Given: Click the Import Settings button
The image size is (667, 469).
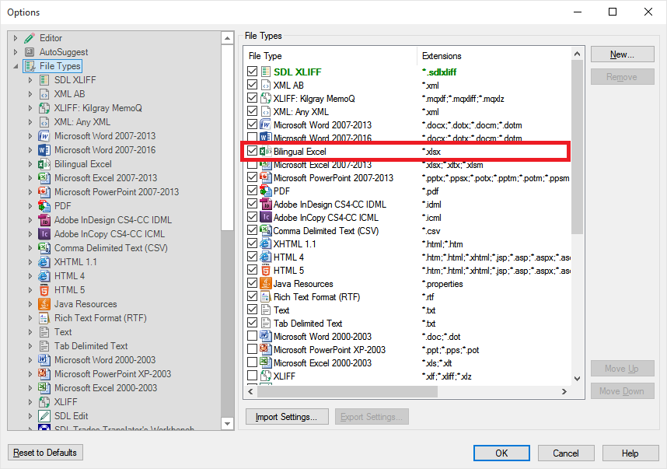Looking at the screenshot, I should pyautogui.click(x=287, y=417).
